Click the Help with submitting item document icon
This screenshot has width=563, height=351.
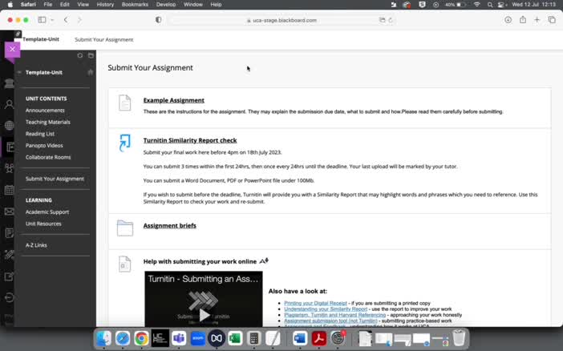[x=124, y=264]
